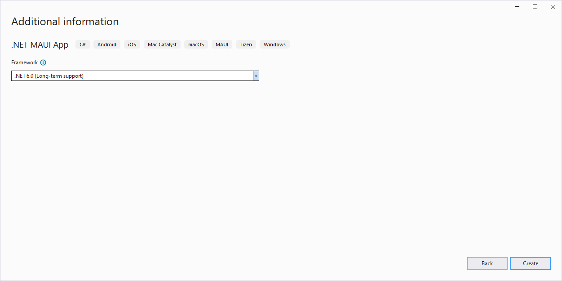Click the Tizen platform tag
The width and height of the screenshot is (562, 281).
click(x=246, y=45)
